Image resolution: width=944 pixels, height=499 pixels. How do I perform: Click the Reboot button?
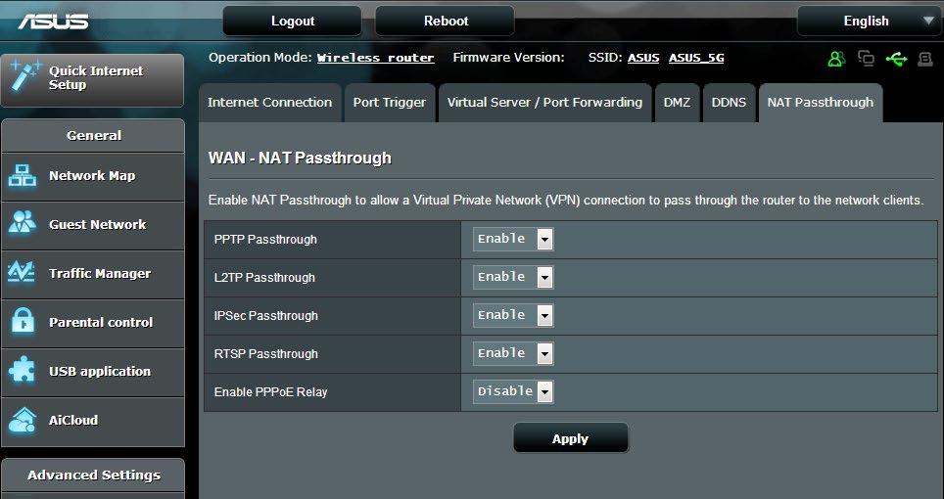coord(446,22)
